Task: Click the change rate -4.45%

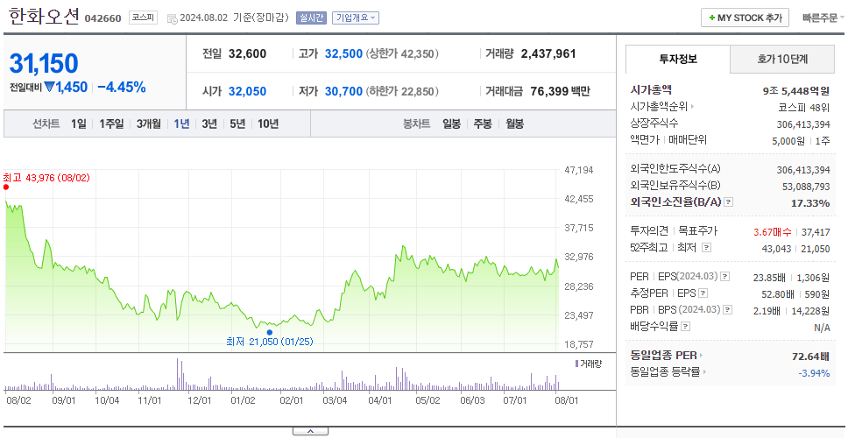Action: pos(122,87)
